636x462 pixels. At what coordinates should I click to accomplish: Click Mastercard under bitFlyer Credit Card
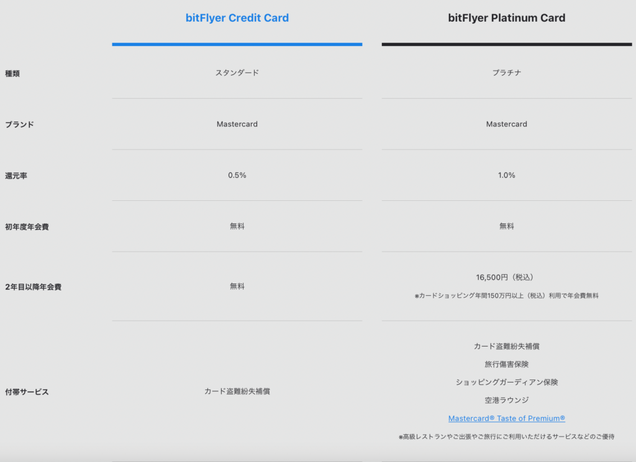(237, 124)
